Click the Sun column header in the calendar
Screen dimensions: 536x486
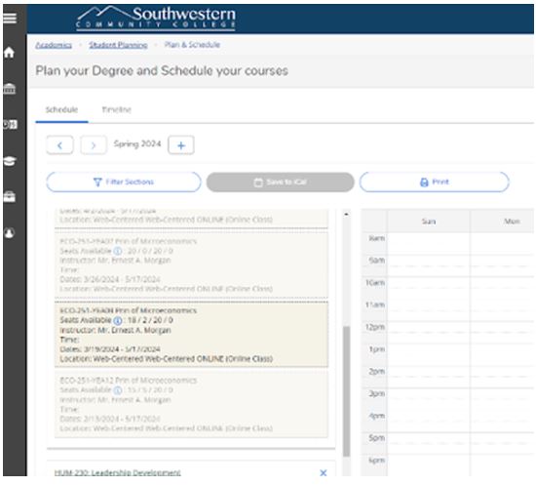(x=429, y=222)
